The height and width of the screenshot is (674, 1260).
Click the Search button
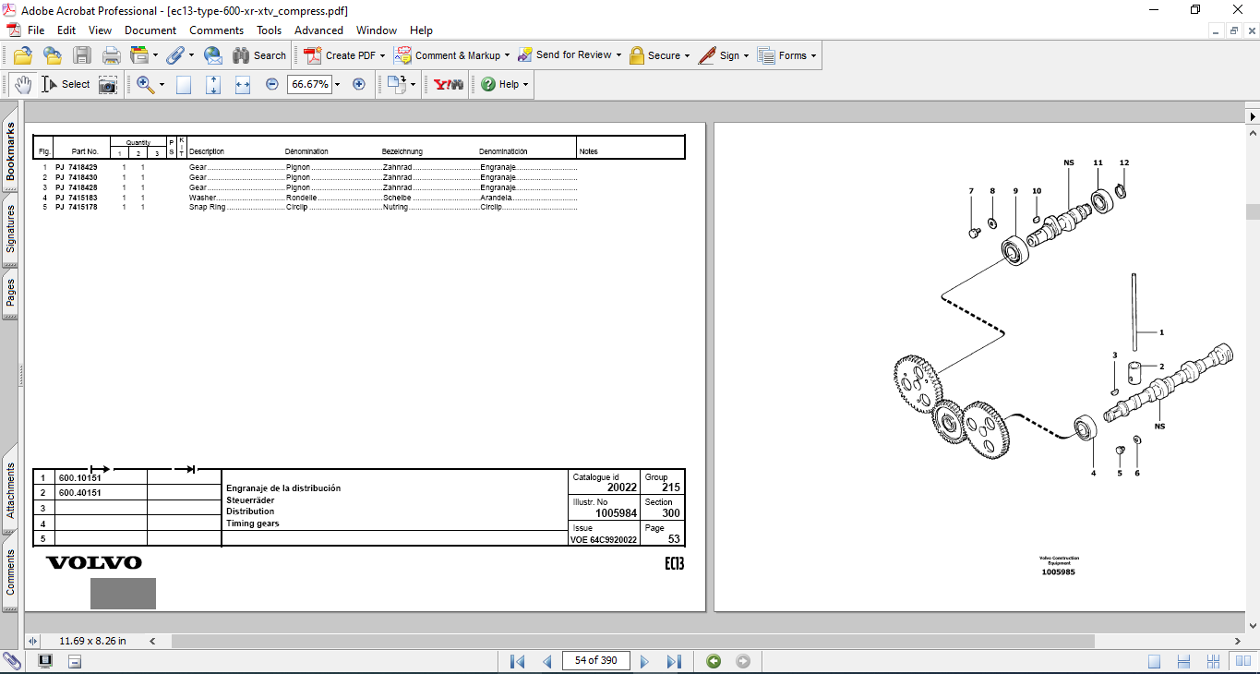click(x=259, y=55)
